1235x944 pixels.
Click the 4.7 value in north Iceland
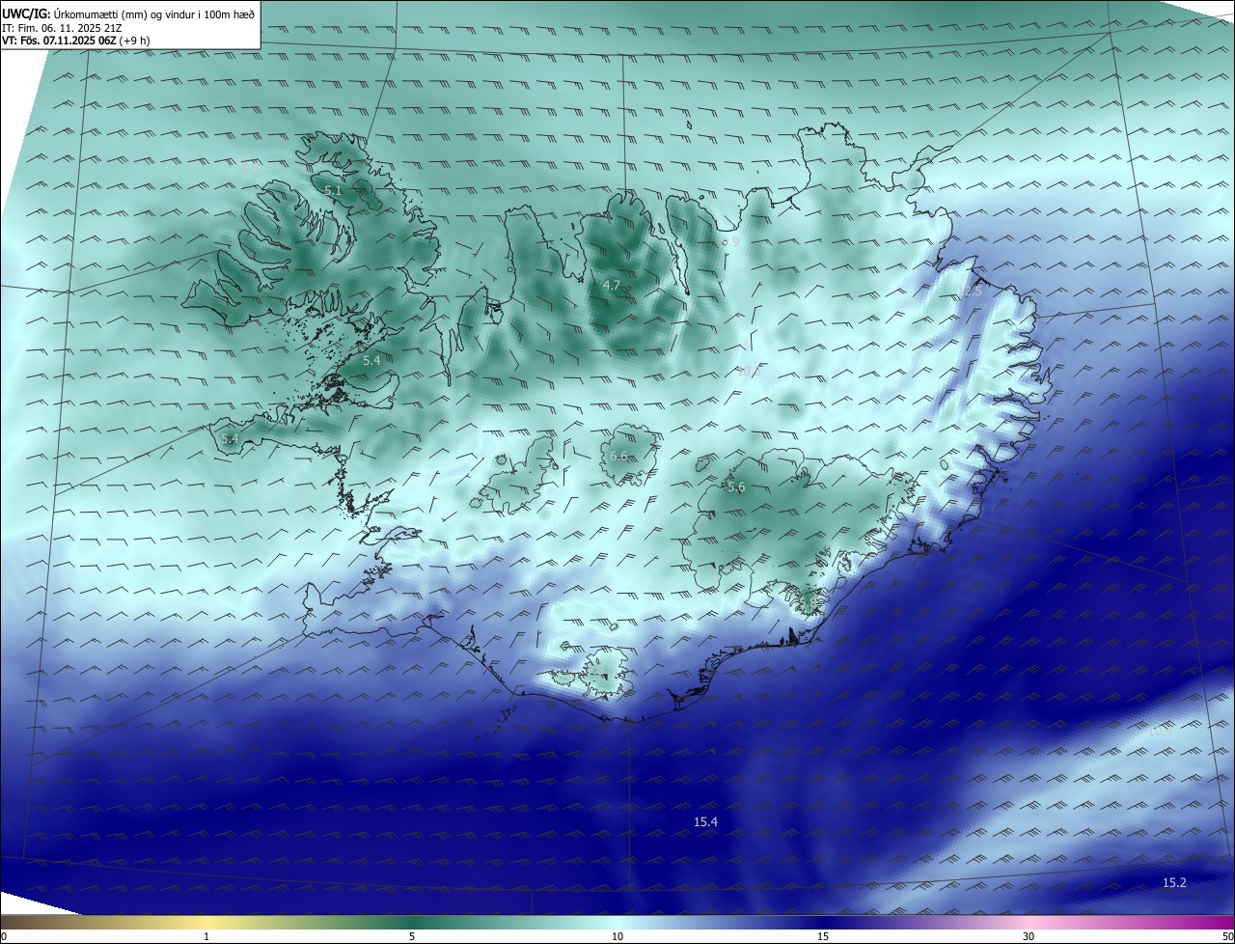612,286
